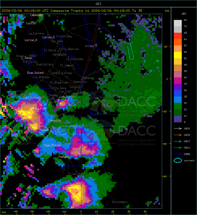Click the P_Carretas map label
Image resolution: width=197 pixels, height=215 pixels.
pyautogui.click(x=76, y=174)
